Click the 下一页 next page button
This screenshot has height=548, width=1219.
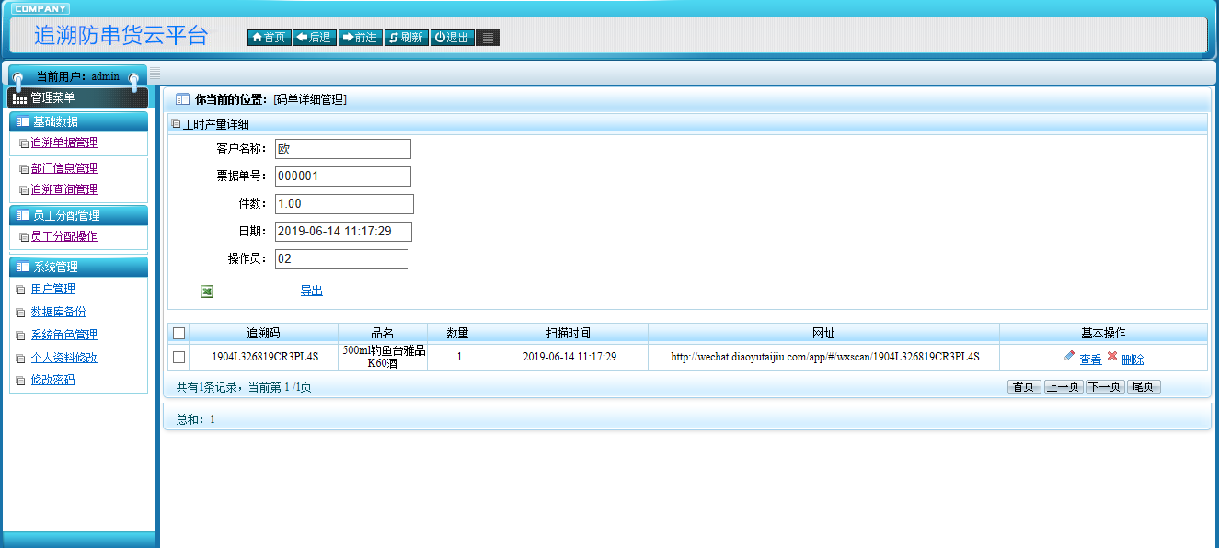pyautogui.click(x=1104, y=387)
